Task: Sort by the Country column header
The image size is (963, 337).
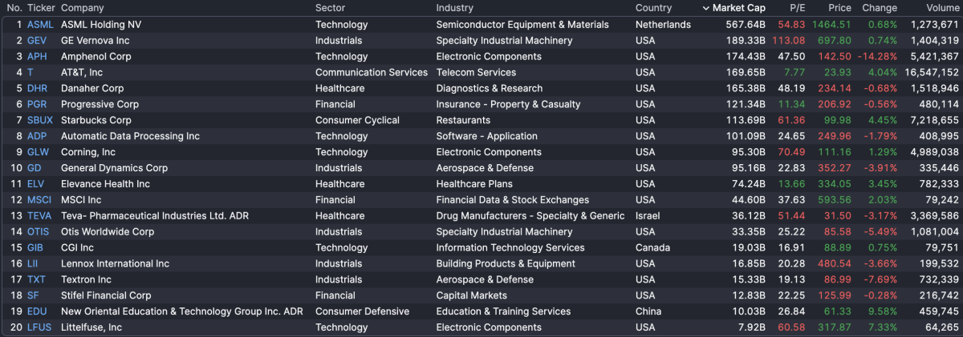Action: pyautogui.click(x=653, y=8)
